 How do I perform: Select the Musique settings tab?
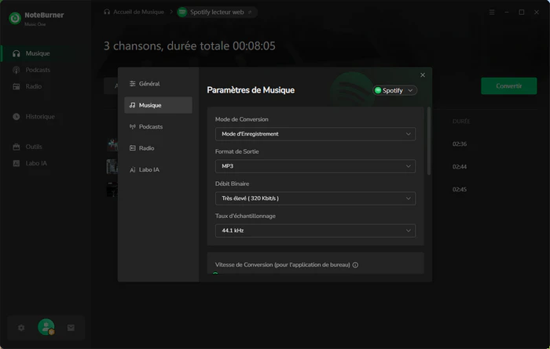(x=158, y=105)
